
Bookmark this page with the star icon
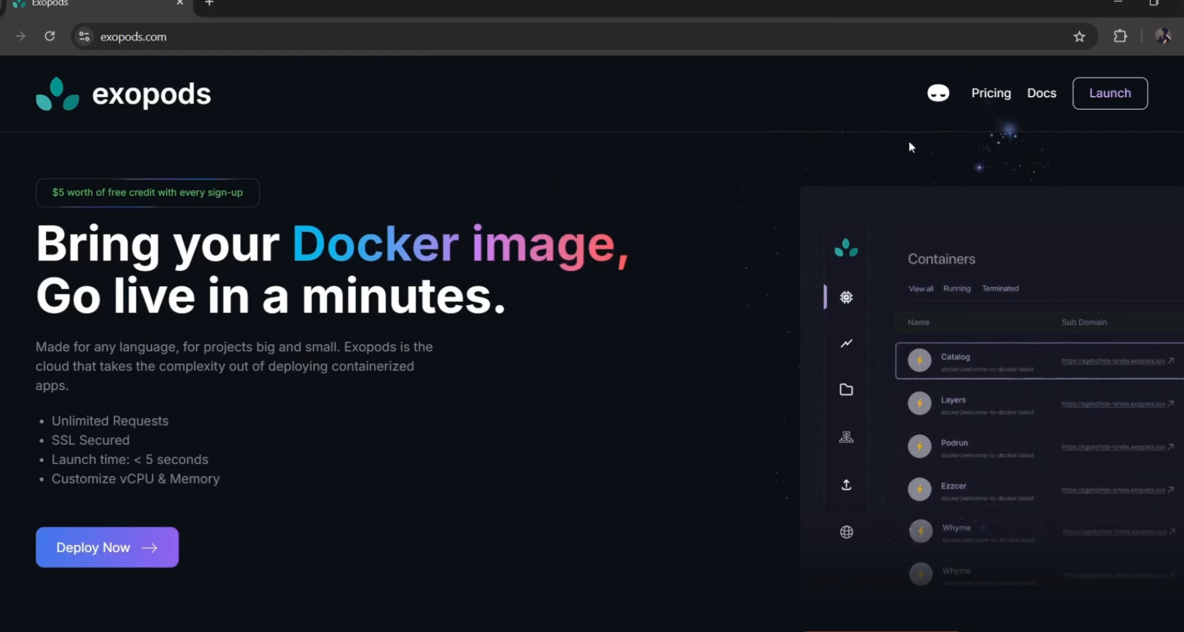1079,36
